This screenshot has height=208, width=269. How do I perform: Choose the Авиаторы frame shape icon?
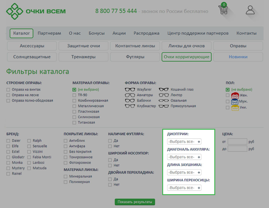130,95
